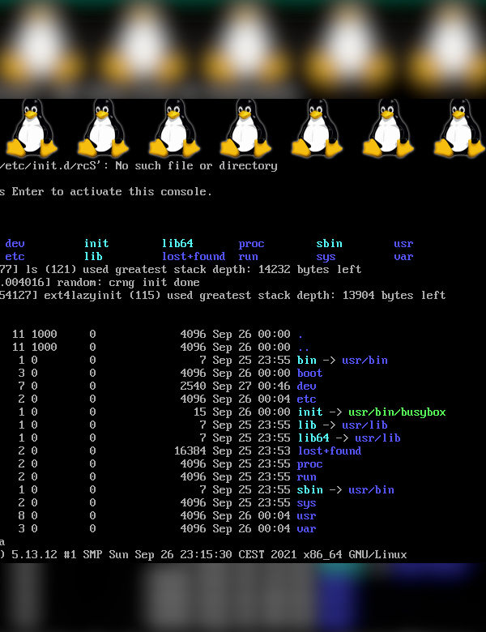Click 'GNU/Linux' at the uname line end
Screen dimensions: 486x632
tap(377, 554)
